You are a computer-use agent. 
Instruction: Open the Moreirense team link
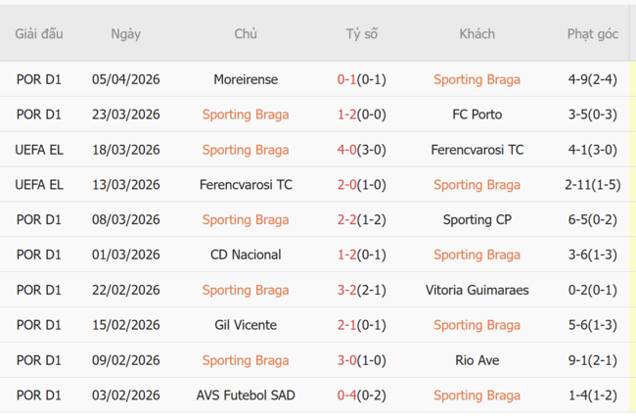coord(246,79)
